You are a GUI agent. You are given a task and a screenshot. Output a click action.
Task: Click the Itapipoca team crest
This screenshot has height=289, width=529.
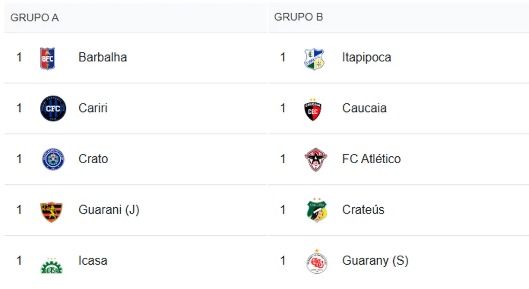pyautogui.click(x=314, y=59)
